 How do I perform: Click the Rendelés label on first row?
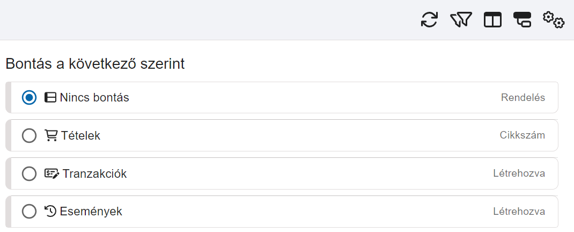coord(523,98)
